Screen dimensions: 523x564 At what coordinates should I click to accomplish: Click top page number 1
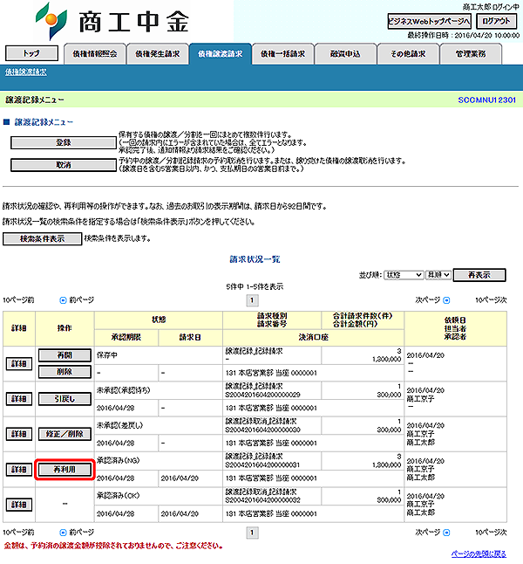pos(252,300)
